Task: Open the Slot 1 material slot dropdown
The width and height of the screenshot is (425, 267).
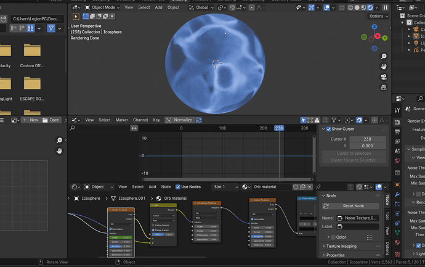Action: pos(225,187)
